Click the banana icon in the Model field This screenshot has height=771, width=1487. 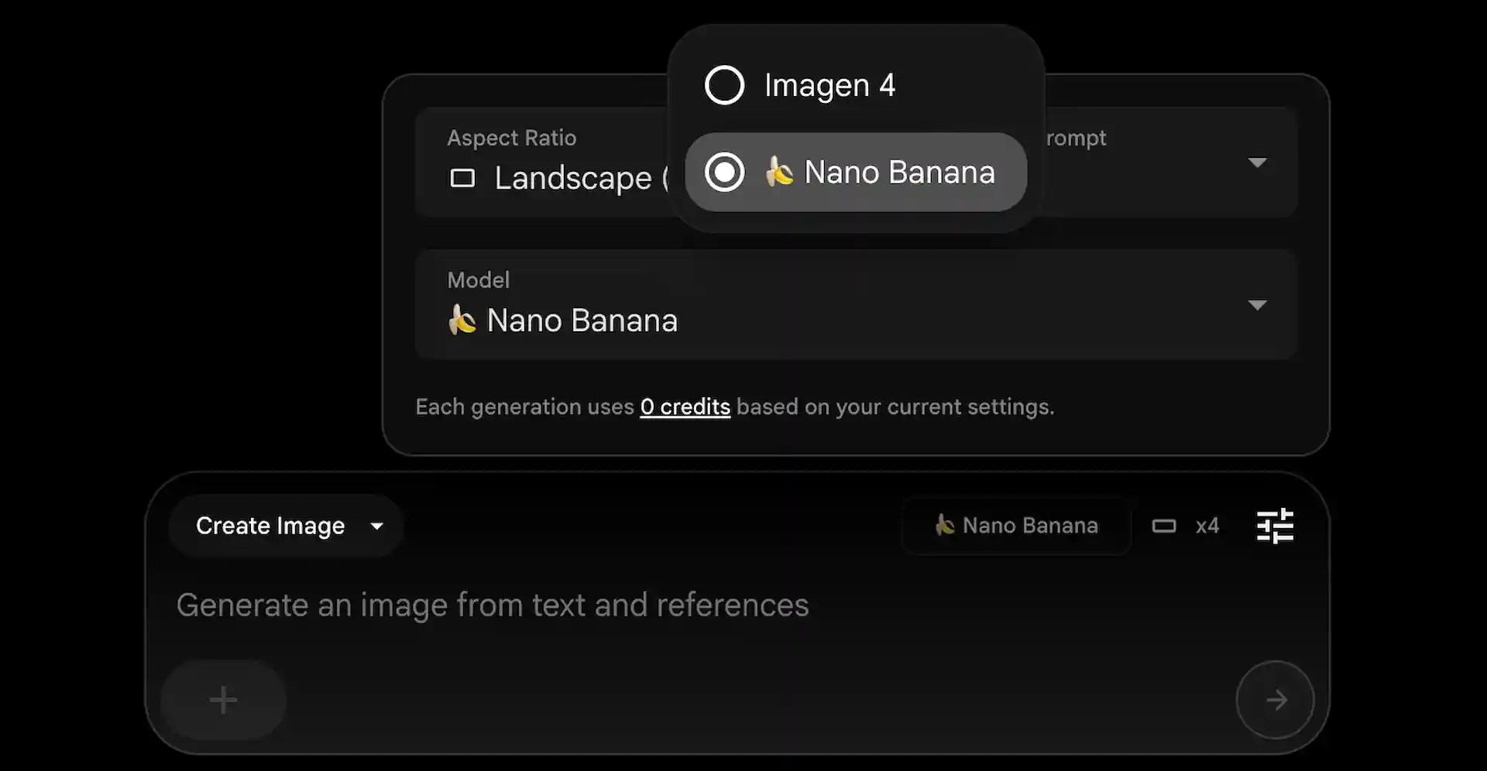coord(462,320)
